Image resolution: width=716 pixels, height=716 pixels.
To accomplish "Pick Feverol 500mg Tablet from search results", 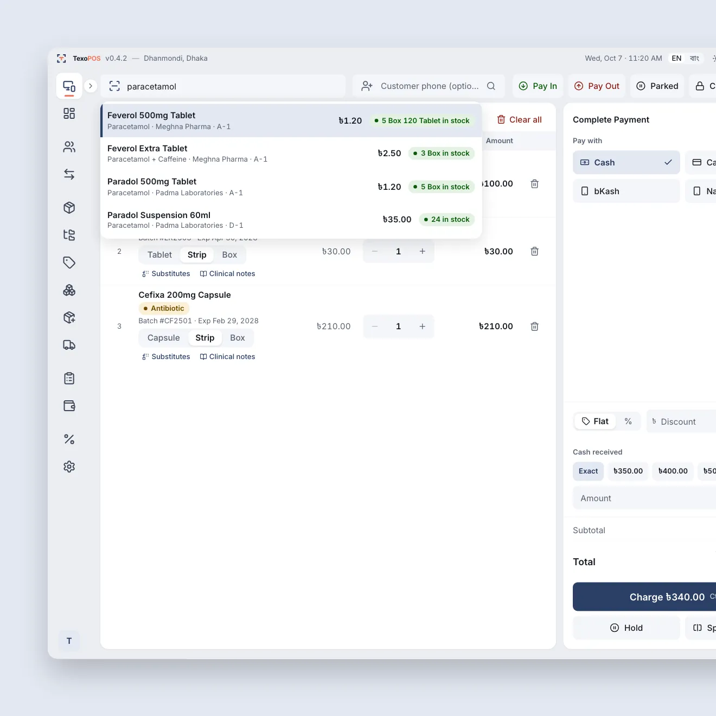I will (291, 120).
